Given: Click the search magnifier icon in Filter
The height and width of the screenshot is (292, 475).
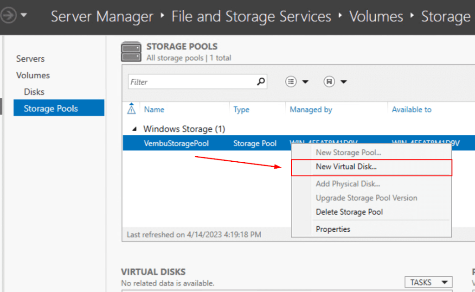Looking at the screenshot, I should (261, 82).
